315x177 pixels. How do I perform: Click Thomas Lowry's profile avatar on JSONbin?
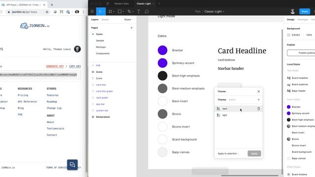77,49
